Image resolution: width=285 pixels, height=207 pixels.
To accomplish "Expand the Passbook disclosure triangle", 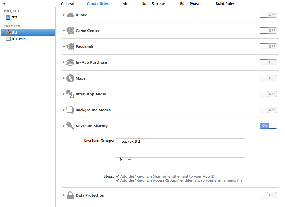I will [x=63, y=46].
